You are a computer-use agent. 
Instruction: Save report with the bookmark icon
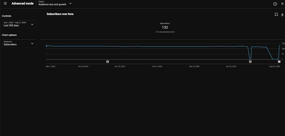(276, 14)
